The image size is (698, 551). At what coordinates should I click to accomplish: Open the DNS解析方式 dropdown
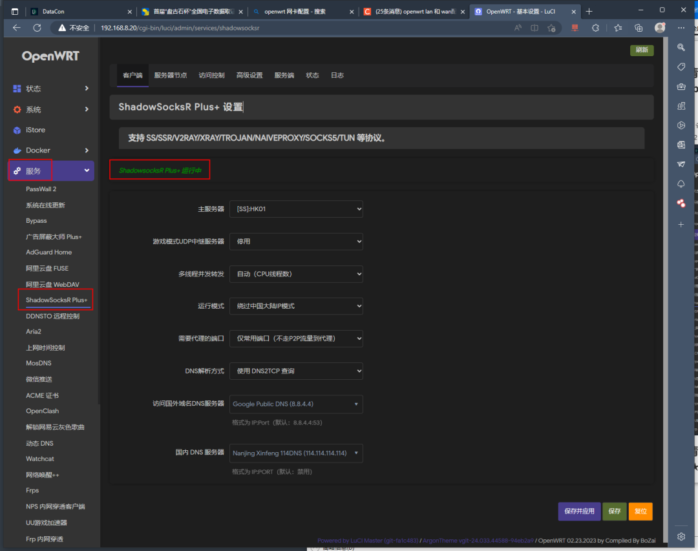tap(296, 371)
